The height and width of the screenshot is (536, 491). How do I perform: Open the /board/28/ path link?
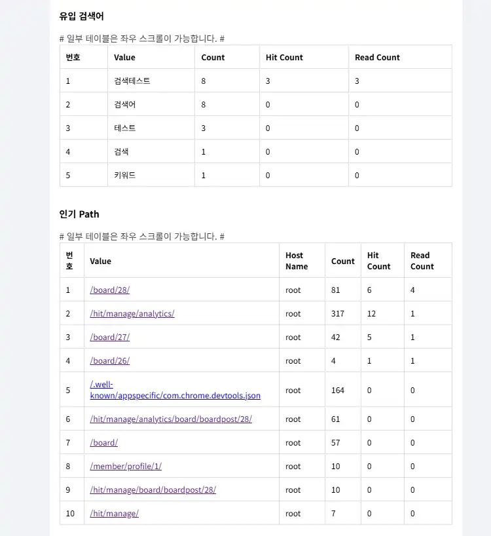tap(105, 290)
